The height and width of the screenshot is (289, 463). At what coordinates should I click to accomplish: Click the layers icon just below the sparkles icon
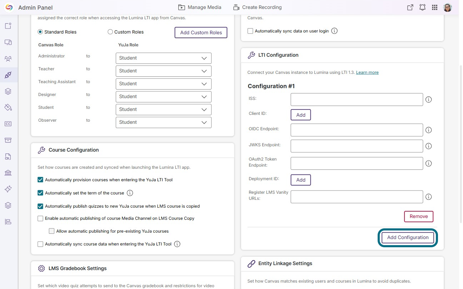click(8, 206)
